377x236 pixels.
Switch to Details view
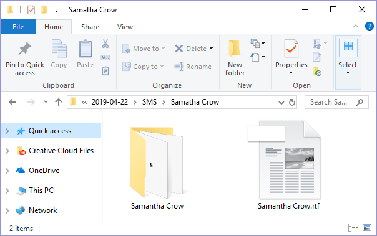click(353, 228)
